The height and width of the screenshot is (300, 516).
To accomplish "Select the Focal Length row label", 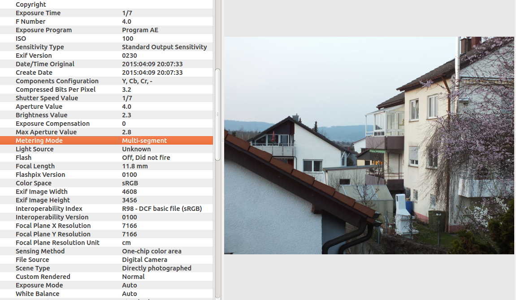I will tap(35, 166).
